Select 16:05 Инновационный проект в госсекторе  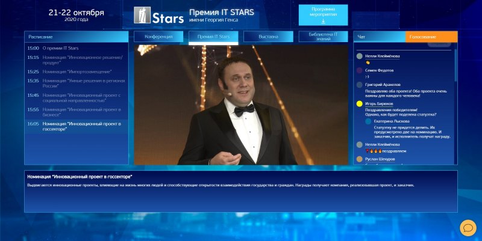pos(77,126)
